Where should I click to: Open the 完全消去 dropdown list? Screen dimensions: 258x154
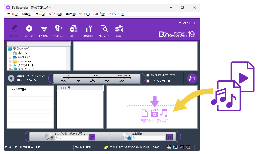coord(148,138)
